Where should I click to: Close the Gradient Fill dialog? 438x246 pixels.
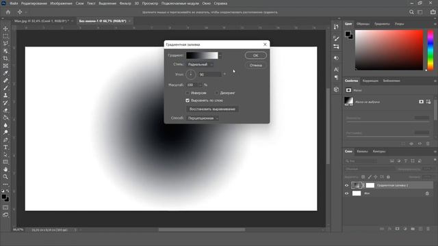click(x=265, y=44)
